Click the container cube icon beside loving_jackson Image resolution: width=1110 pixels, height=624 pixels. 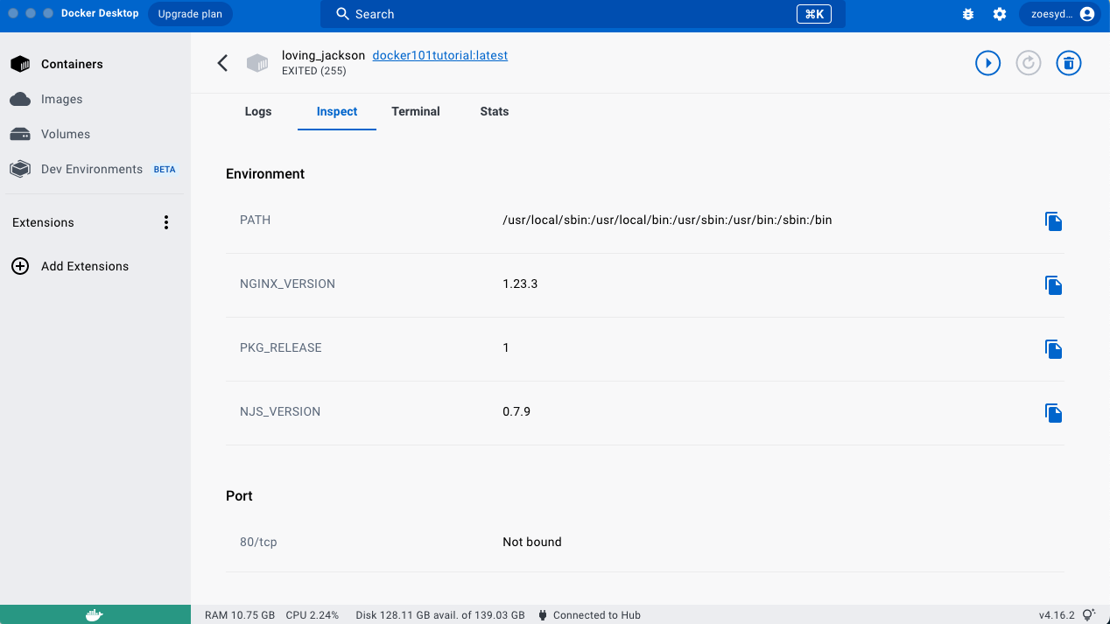coord(257,63)
